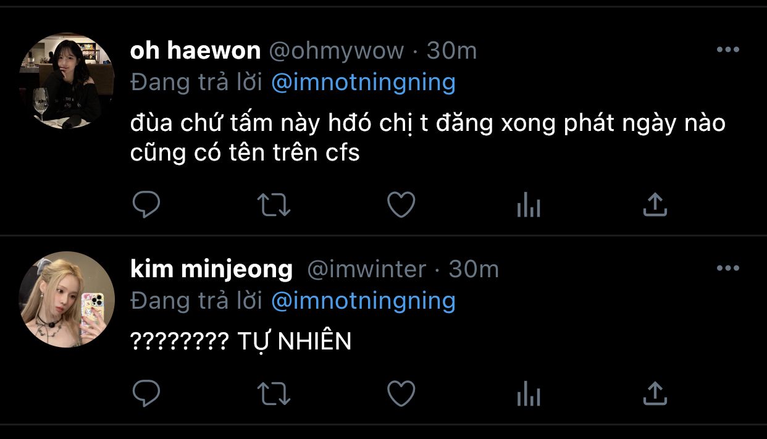Retweet oh haewon's tweet
The height and width of the screenshot is (439, 767).
pos(274,204)
